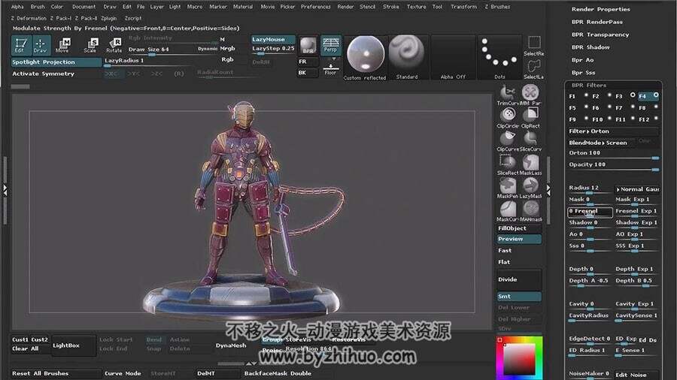Select the Rotate transform tool
The width and height of the screenshot is (677, 380).
coord(114,45)
